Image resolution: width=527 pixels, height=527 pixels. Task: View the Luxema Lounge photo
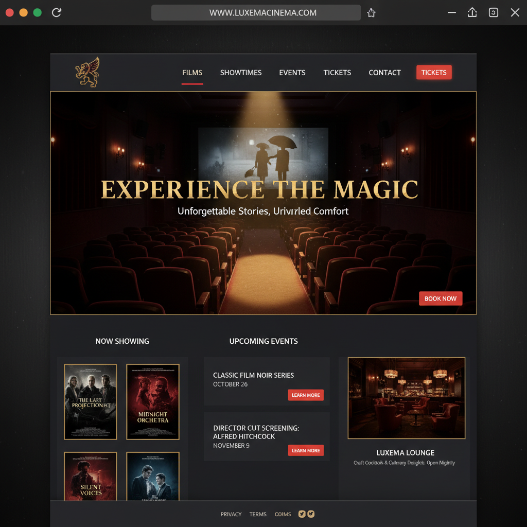(x=407, y=398)
